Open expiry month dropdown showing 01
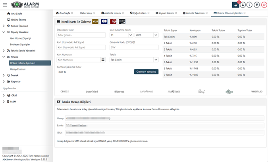 (121, 35)
